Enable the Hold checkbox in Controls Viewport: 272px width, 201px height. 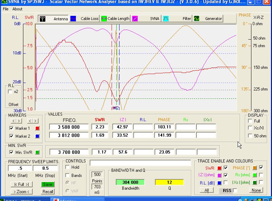coord(68,167)
